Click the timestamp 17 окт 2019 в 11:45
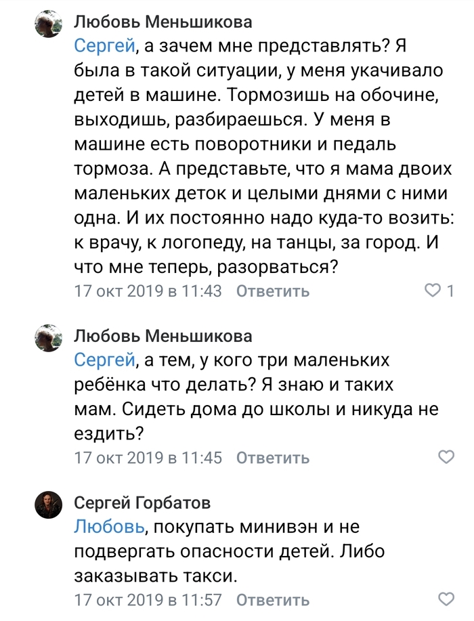The image size is (474, 621). click(148, 458)
